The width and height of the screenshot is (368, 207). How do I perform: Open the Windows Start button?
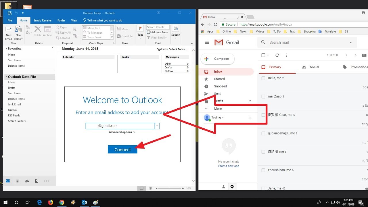point(5,202)
